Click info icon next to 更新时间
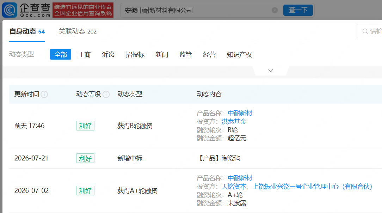Screen dimensions: 382x213 44,94
